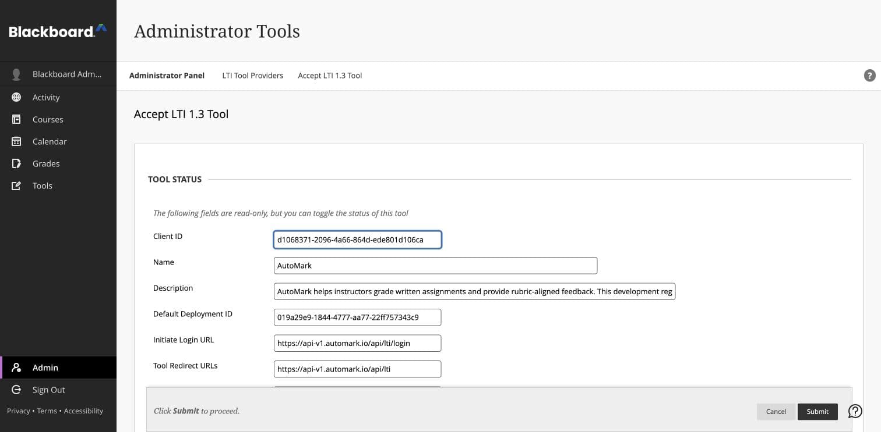
Task: Click the Submit button
Action: (817, 412)
